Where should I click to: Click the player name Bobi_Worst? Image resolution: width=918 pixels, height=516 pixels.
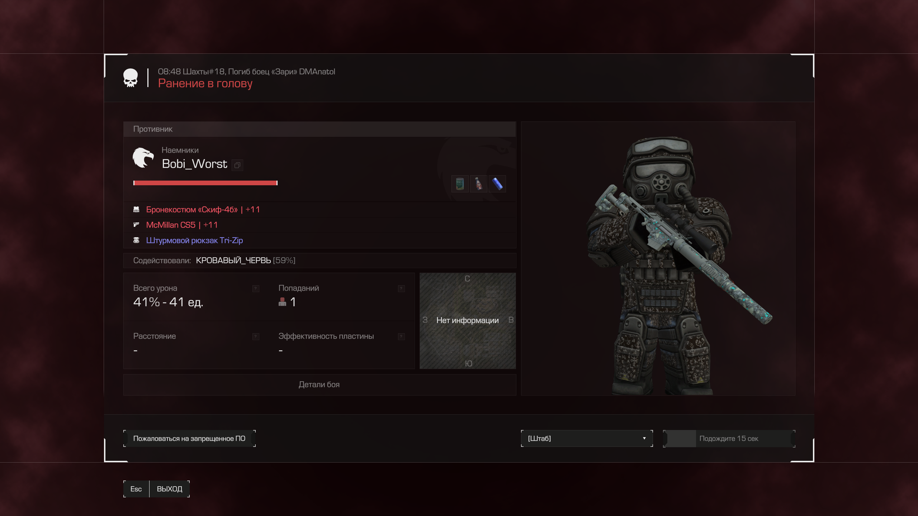click(x=194, y=164)
